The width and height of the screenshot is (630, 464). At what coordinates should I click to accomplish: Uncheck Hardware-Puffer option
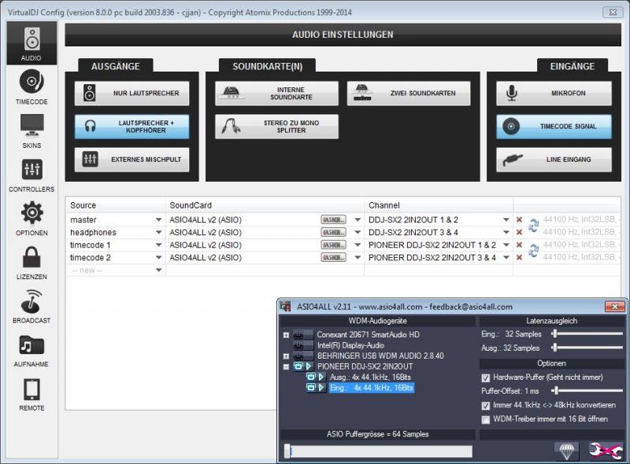coord(485,377)
